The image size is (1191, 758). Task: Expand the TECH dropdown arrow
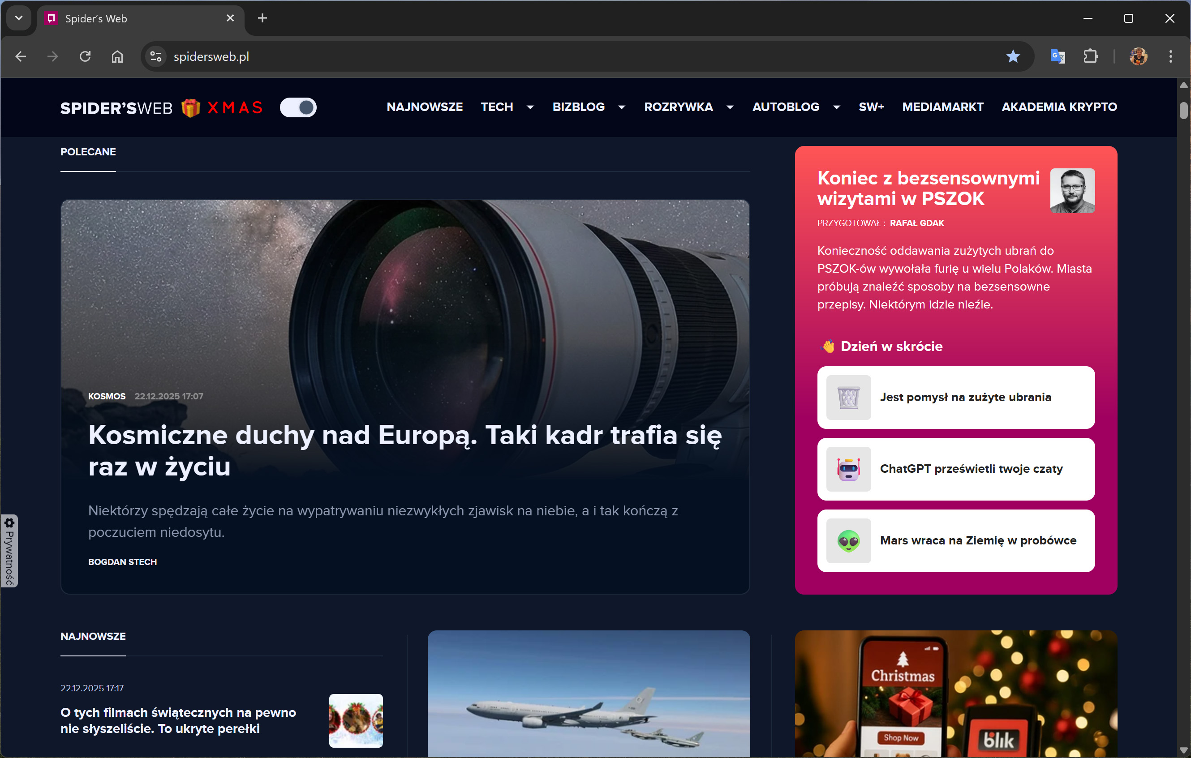click(x=530, y=107)
